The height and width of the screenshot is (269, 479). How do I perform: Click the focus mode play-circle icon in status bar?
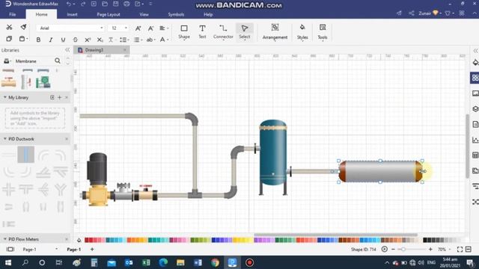pos(384,249)
